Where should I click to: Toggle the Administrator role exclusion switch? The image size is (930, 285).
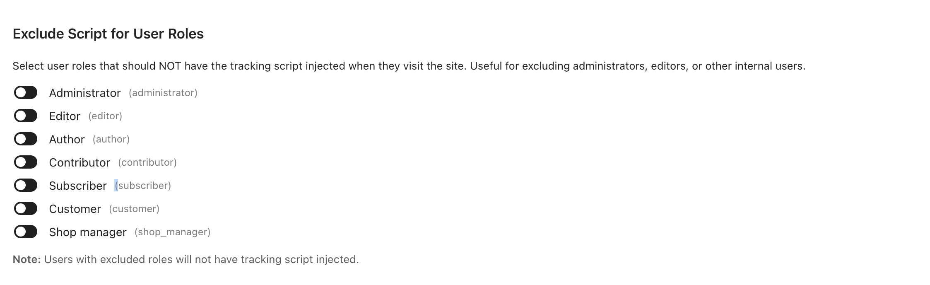(x=26, y=93)
